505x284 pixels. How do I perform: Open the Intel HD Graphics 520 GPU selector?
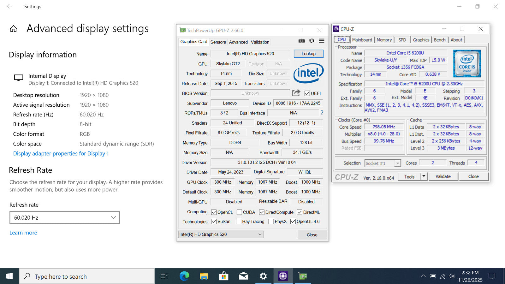click(x=220, y=234)
